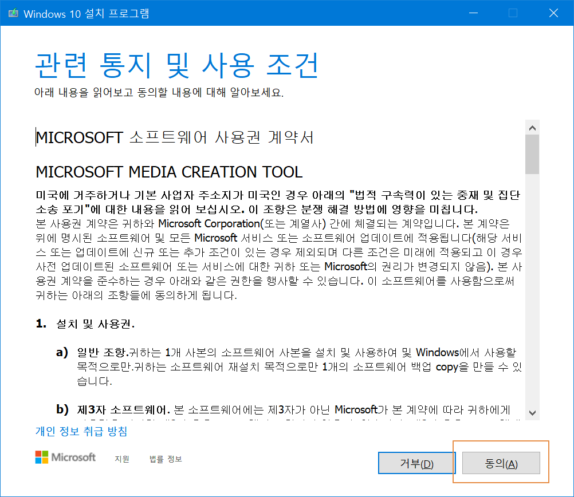Viewport: 574px width, 497px height.
Task: Click the section heading 1. 설치 및 사용권.
Action: click(85, 324)
